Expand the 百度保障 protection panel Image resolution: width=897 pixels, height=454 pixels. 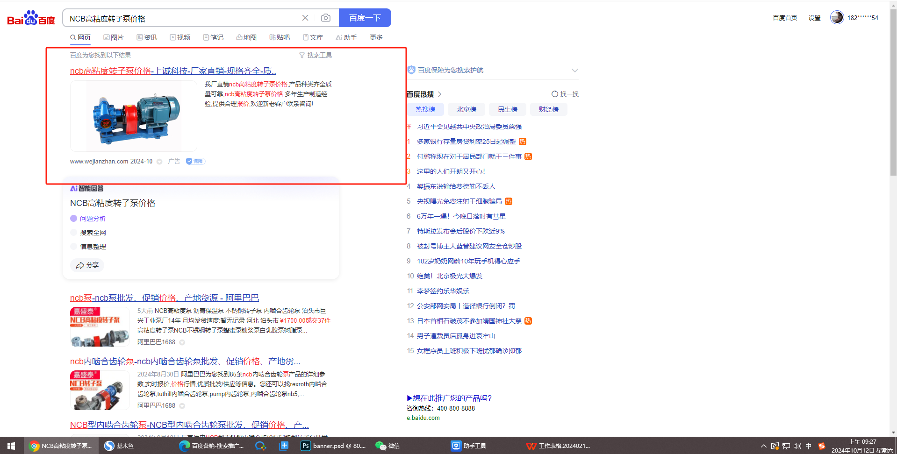[574, 70]
